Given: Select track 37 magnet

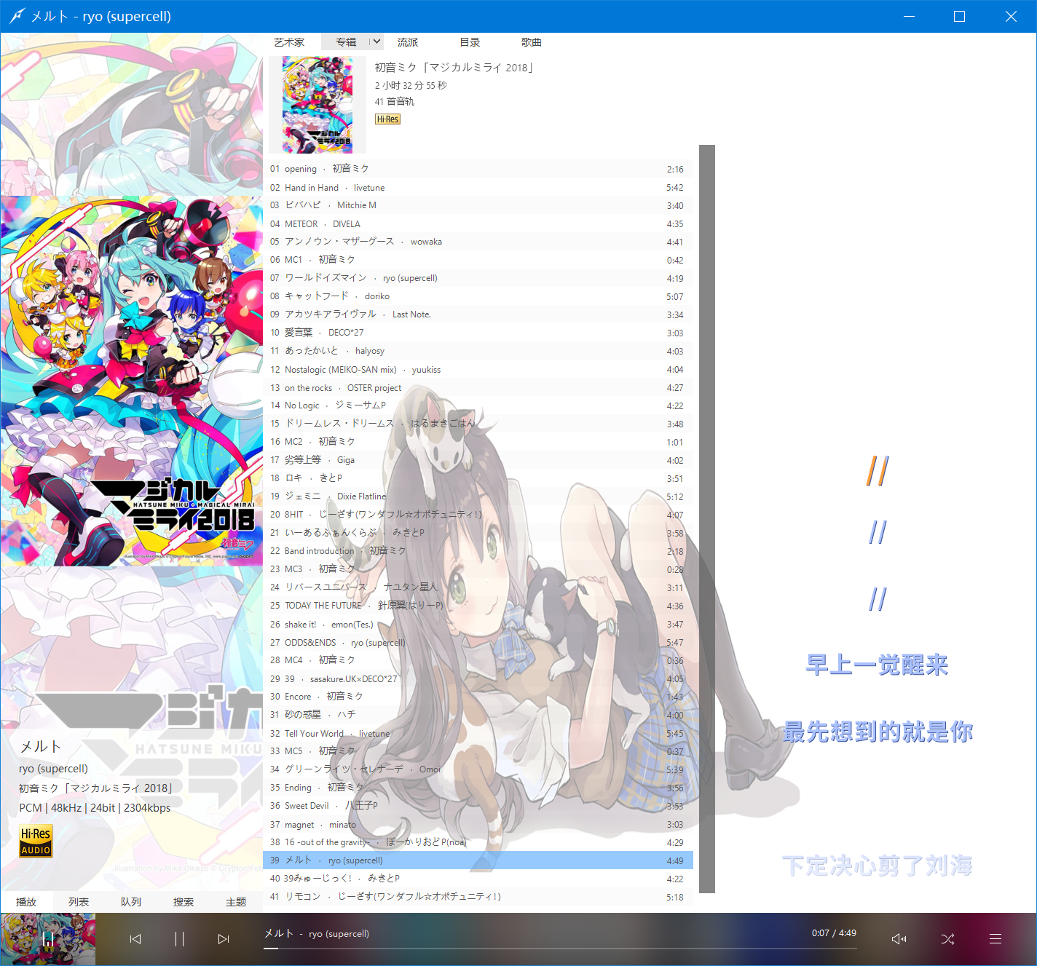Looking at the screenshot, I should click(x=478, y=824).
